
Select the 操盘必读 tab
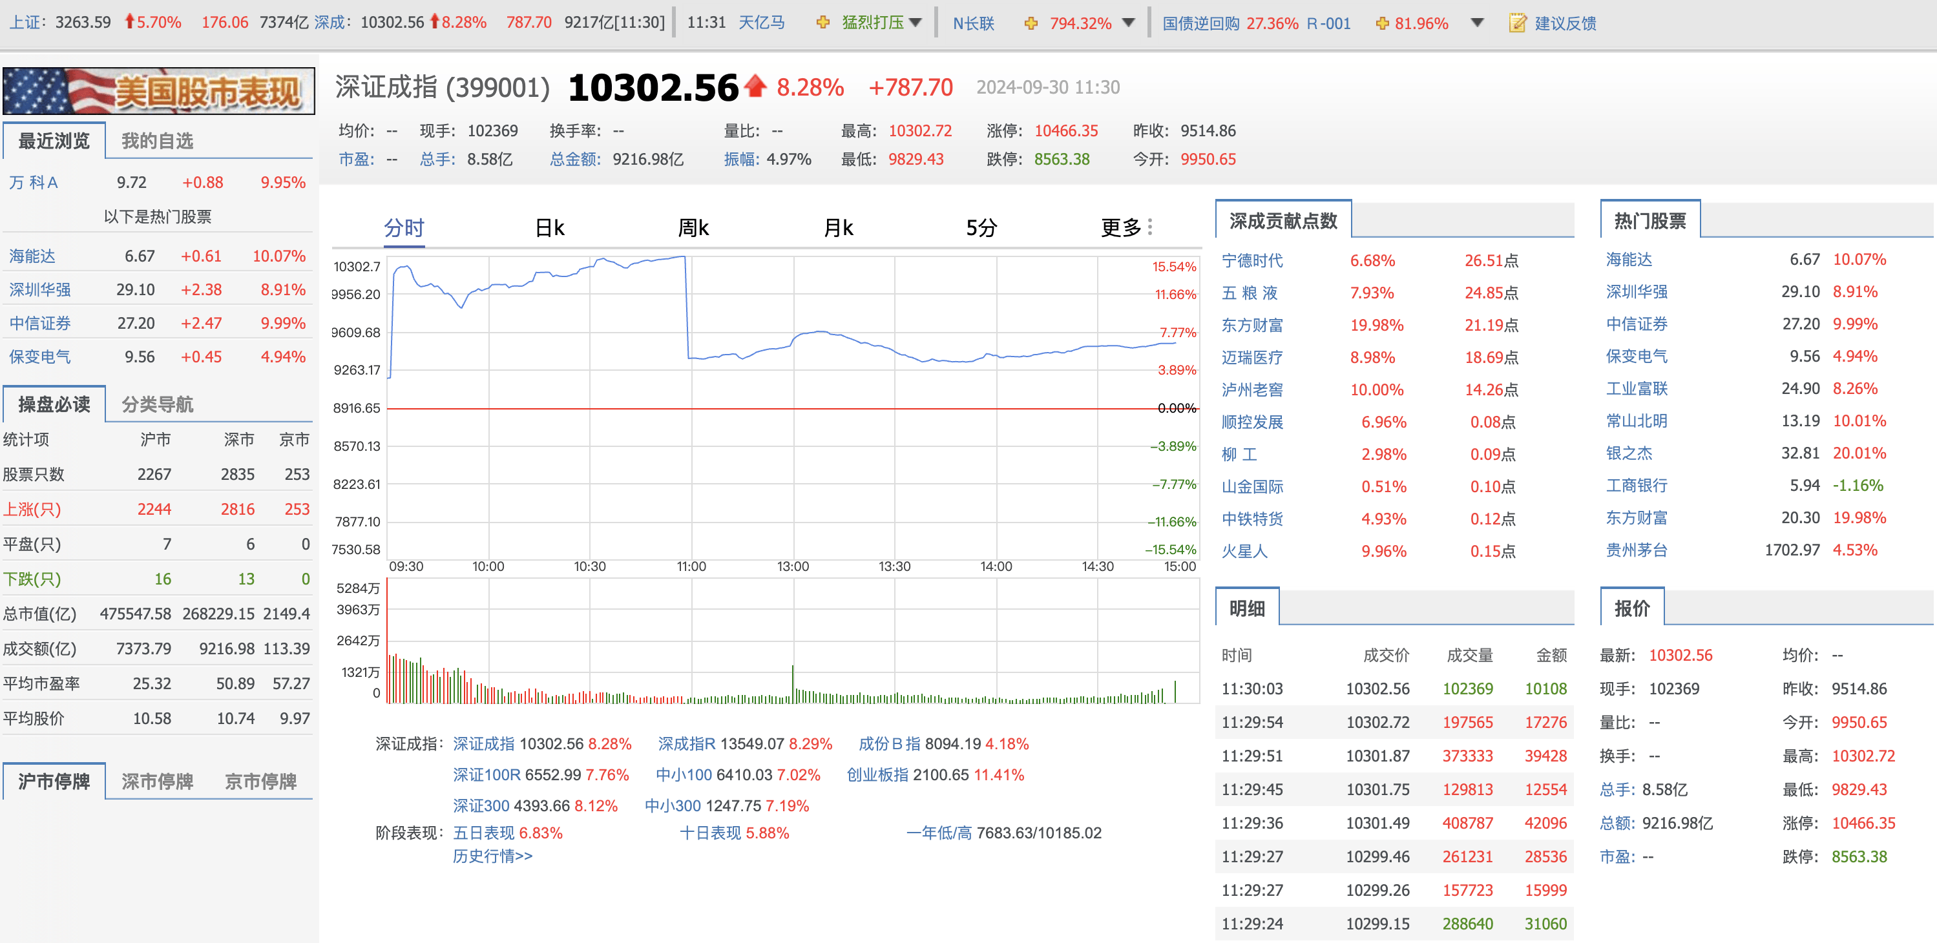pos(54,404)
